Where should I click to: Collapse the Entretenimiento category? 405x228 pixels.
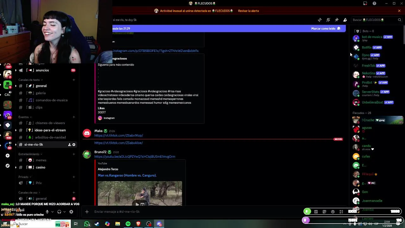pos(30,154)
